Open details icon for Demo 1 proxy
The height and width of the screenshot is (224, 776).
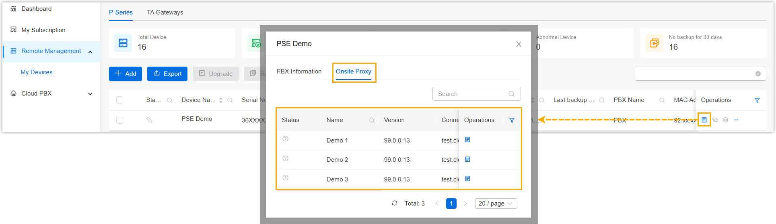(x=467, y=140)
